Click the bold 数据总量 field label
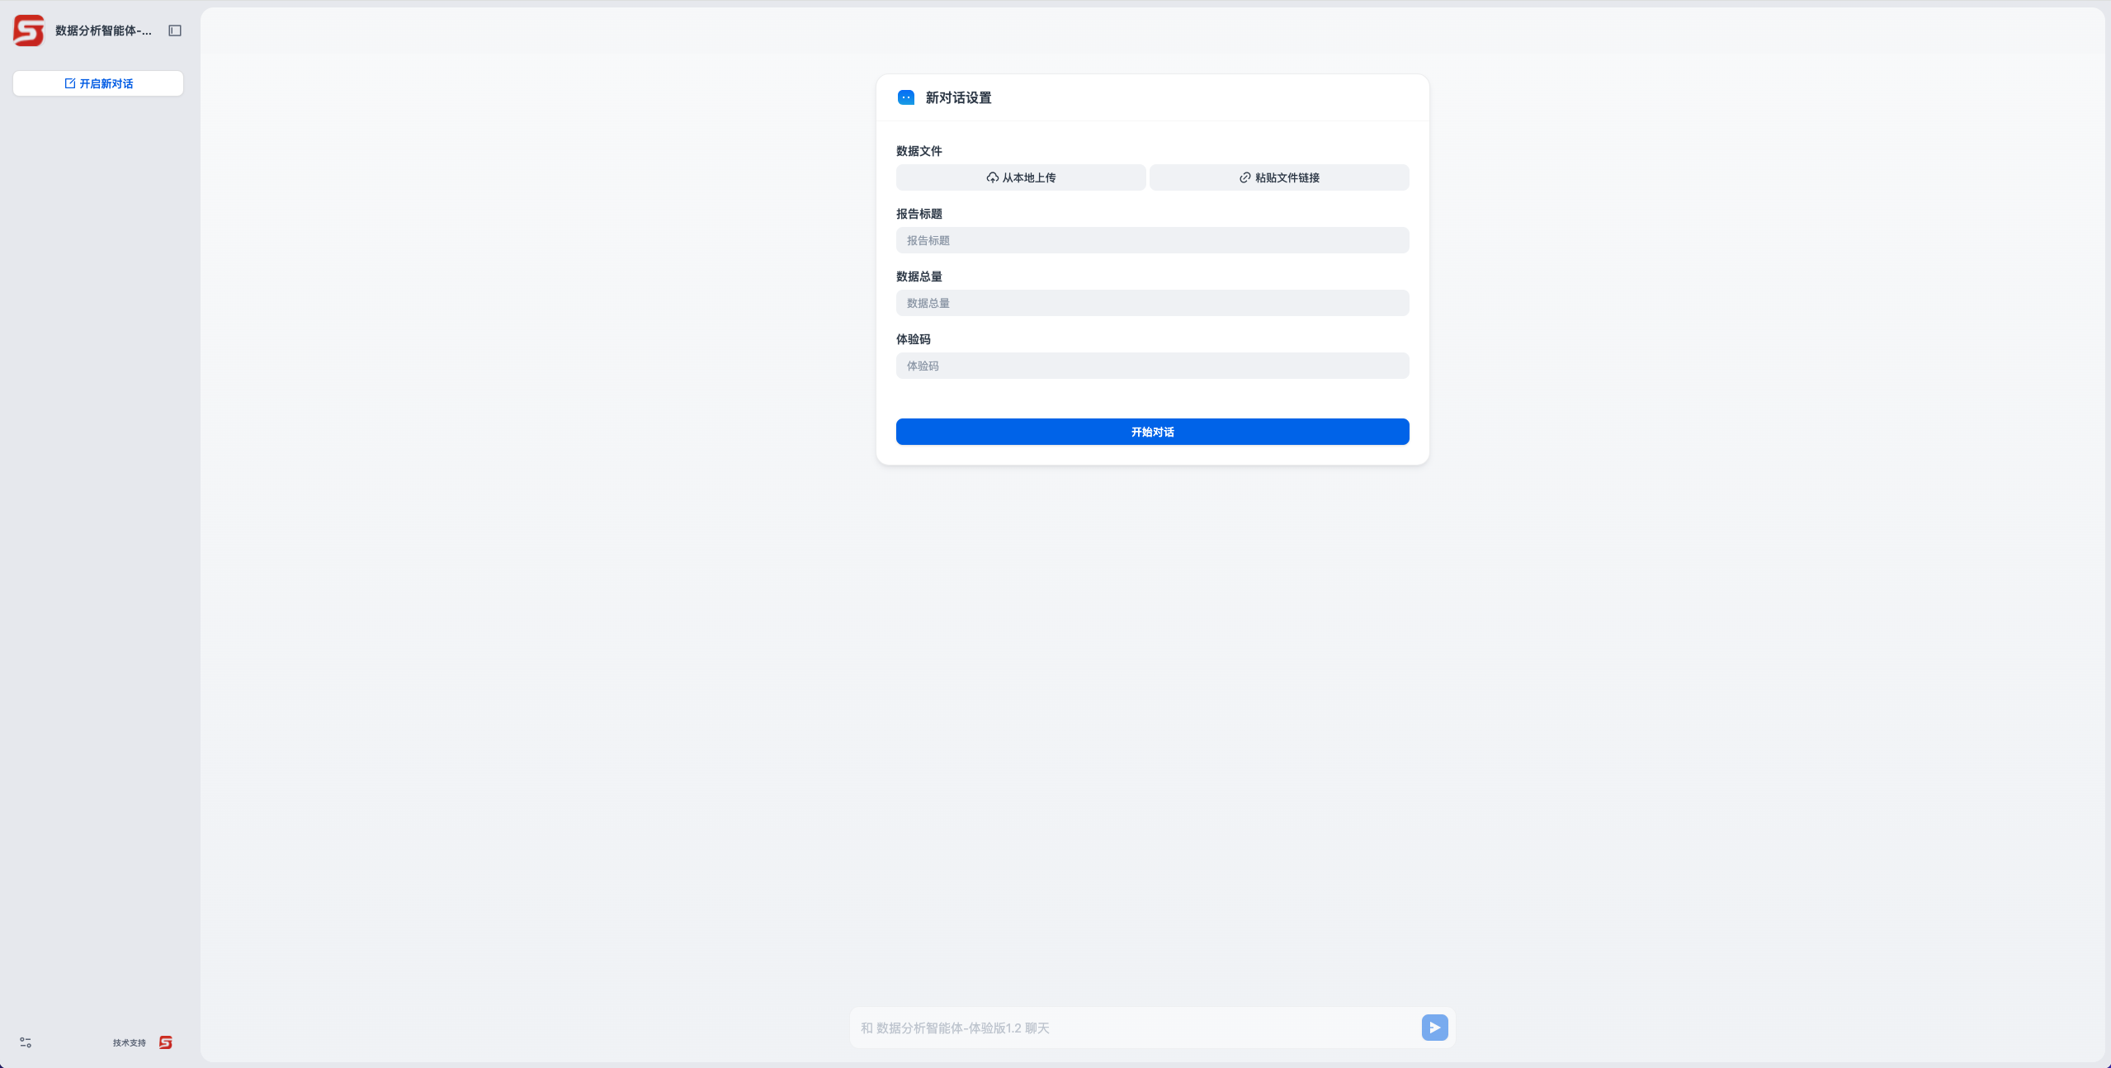Viewport: 2111px width, 1068px height. (x=919, y=276)
